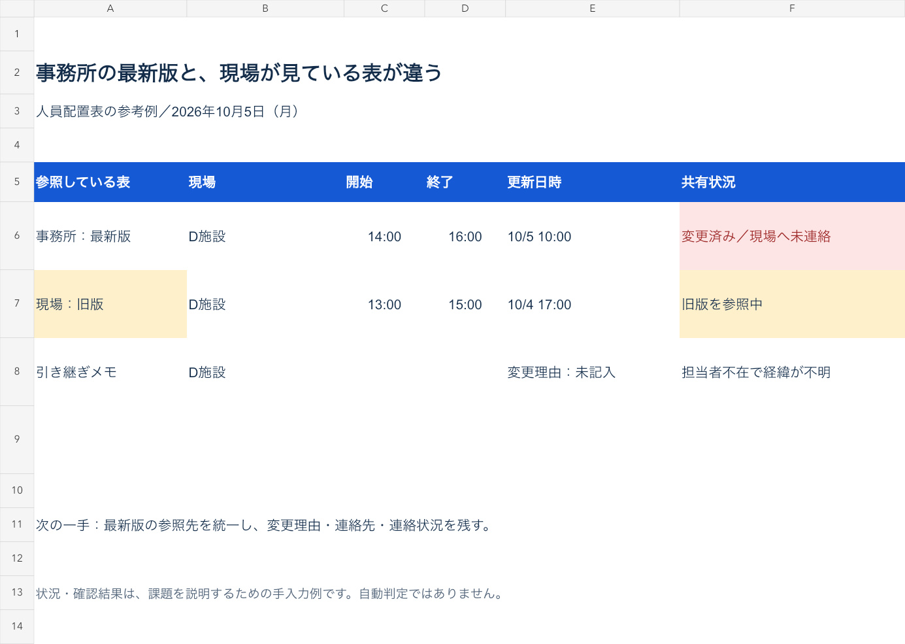Screen dimensions: 905x644
Task: Click the 参照している表 header cell
Action: click(x=110, y=182)
